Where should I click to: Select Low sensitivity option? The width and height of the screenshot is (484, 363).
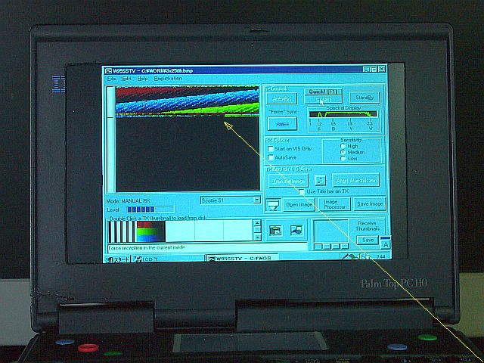click(343, 158)
